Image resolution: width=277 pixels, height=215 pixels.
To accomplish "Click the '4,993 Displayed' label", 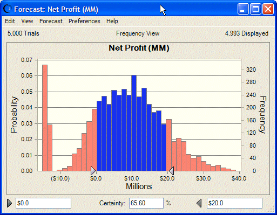I will [247, 33].
